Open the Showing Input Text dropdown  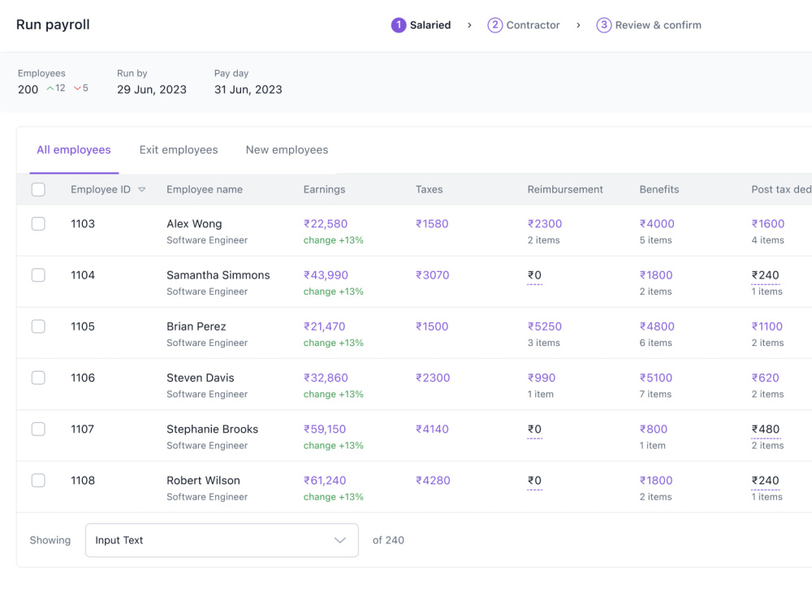(x=222, y=540)
